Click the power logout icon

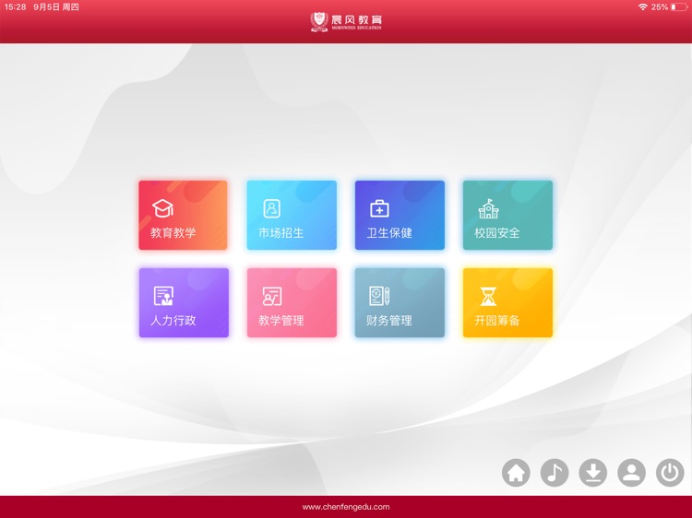[670, 473]
